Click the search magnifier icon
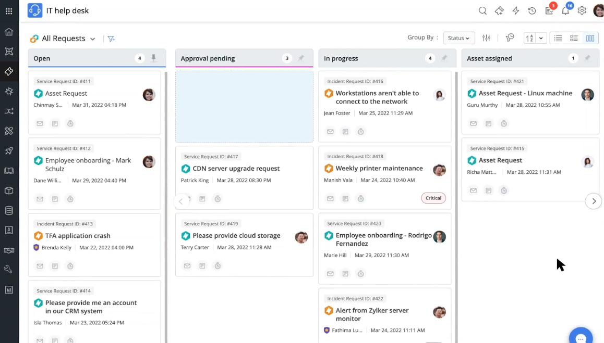Viewport: 604px width, 343px height. pos(482,11)
